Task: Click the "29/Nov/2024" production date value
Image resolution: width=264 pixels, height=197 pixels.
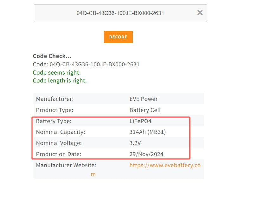Action: 146,154
